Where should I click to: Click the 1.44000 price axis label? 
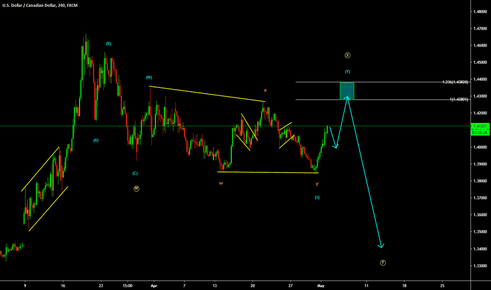pos(480,79)
